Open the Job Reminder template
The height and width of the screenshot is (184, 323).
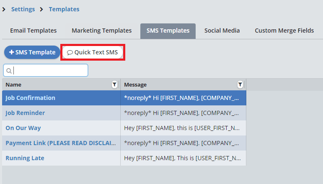pos(25,113)
